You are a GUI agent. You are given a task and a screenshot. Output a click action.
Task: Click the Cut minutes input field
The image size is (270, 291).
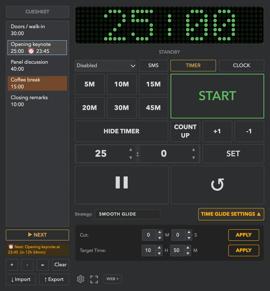(149, 235)
